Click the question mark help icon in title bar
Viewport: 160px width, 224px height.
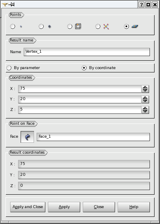[x=141, y=5]
